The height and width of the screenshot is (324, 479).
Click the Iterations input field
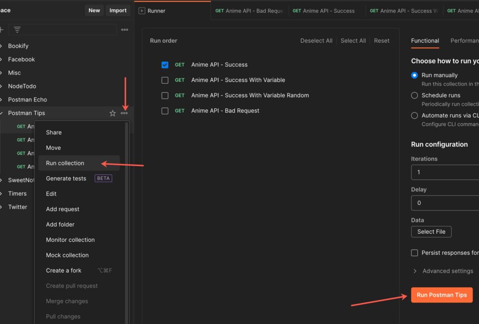coord(444,172)
